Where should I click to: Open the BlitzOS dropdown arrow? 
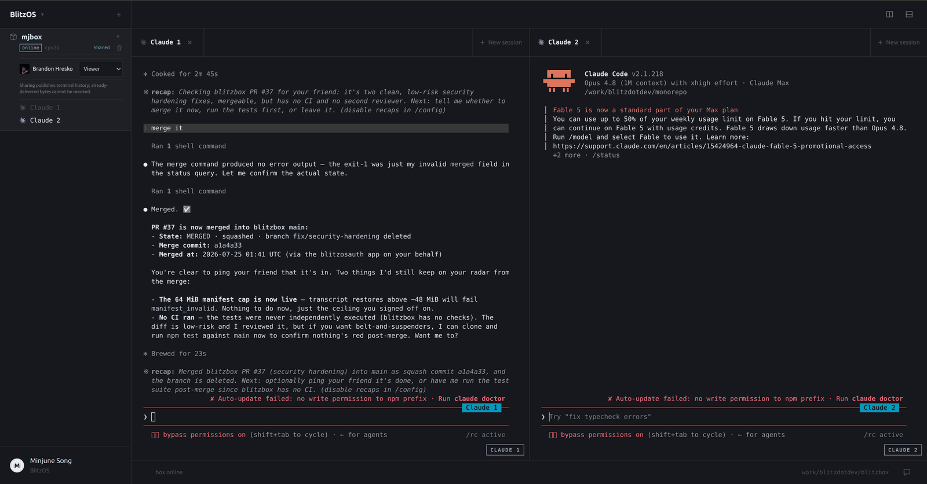pos(42,15)
